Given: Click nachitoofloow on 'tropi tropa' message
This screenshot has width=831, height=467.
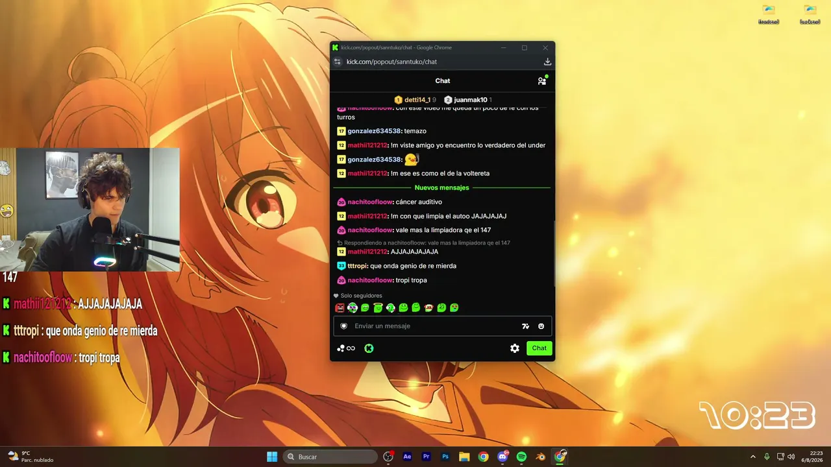Looking at the screenshot, I should pyautogui.click(x=370, y=280).
